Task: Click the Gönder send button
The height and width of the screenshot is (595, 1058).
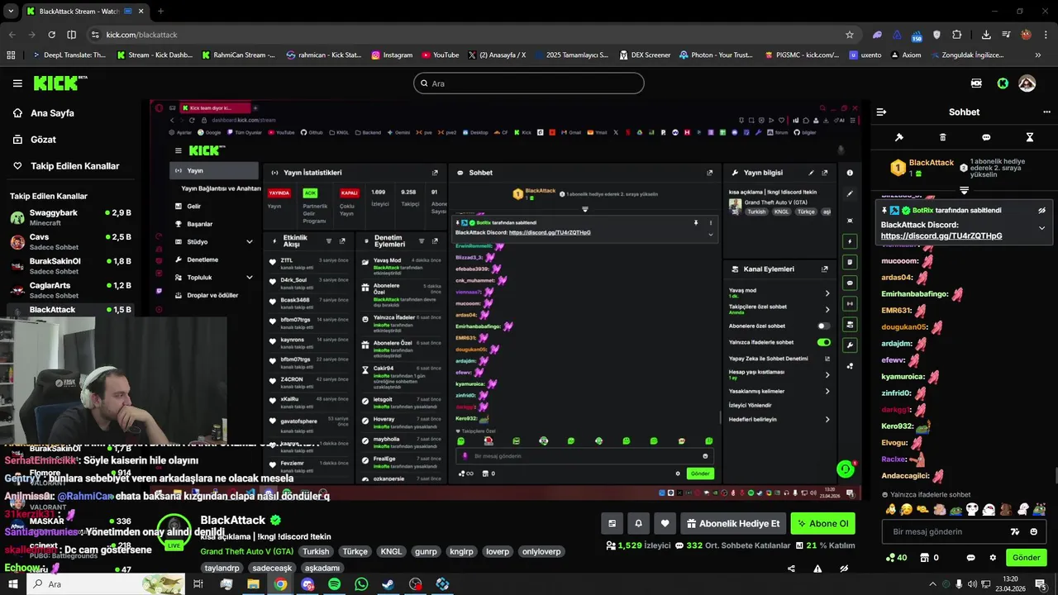Action: 1026,558
